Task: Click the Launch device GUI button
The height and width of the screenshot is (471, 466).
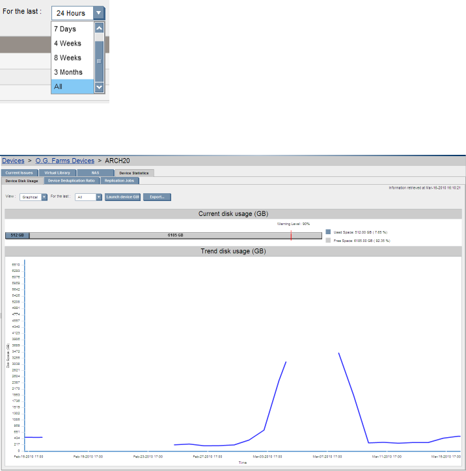Action: [x=122, y=196]
